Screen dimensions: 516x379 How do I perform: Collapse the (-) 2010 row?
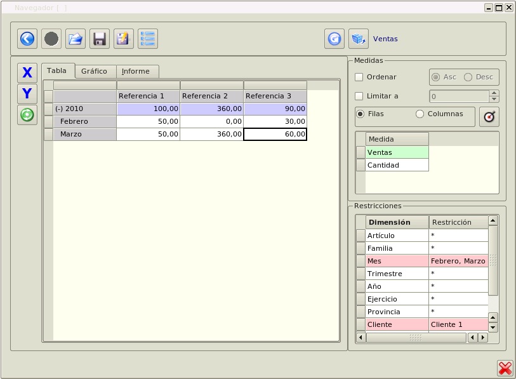pyautogui.click(x=85, y=109)
